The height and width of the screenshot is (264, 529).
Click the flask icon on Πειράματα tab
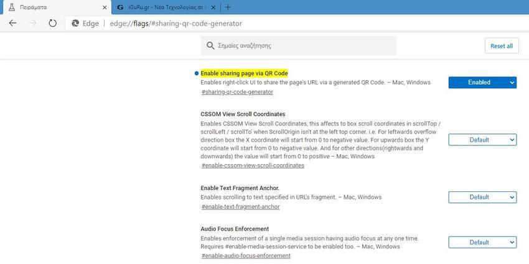tap(12, 7)
